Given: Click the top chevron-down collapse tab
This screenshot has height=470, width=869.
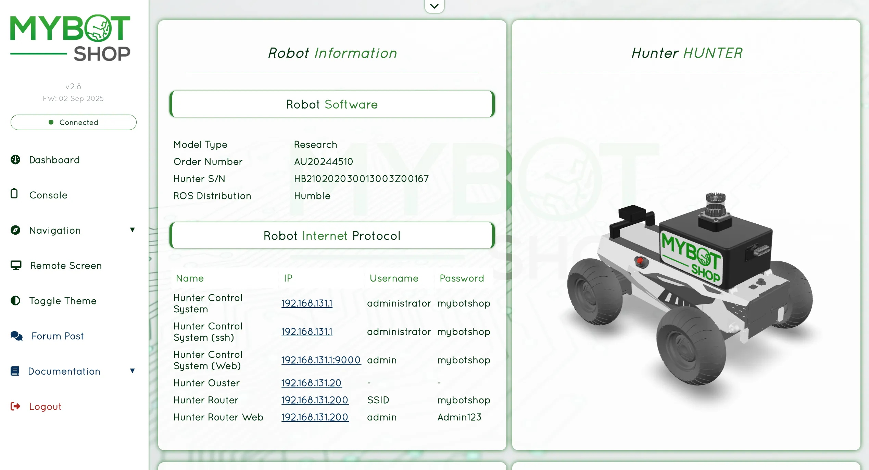Looking at the screenshot, I should (x=434, y=6).
